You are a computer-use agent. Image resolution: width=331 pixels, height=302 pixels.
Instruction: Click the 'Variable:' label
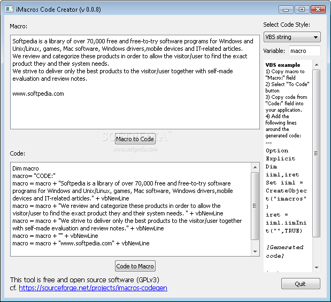click(274, 51)
